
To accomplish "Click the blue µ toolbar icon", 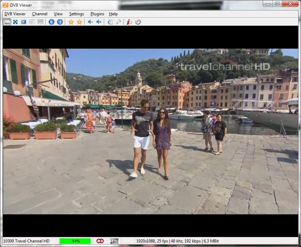I will [x=24, y=22].
